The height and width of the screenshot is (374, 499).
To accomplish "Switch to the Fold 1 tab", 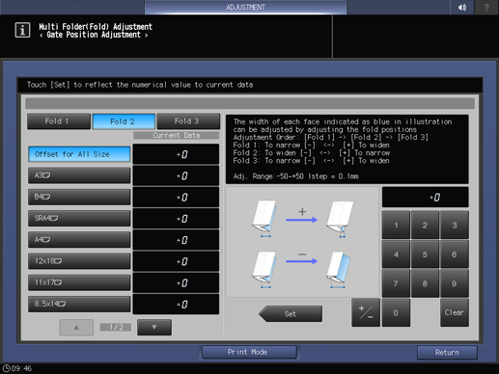I will point(59,121).
